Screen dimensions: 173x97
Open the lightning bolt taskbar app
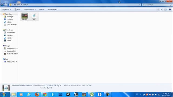point(100,95)
